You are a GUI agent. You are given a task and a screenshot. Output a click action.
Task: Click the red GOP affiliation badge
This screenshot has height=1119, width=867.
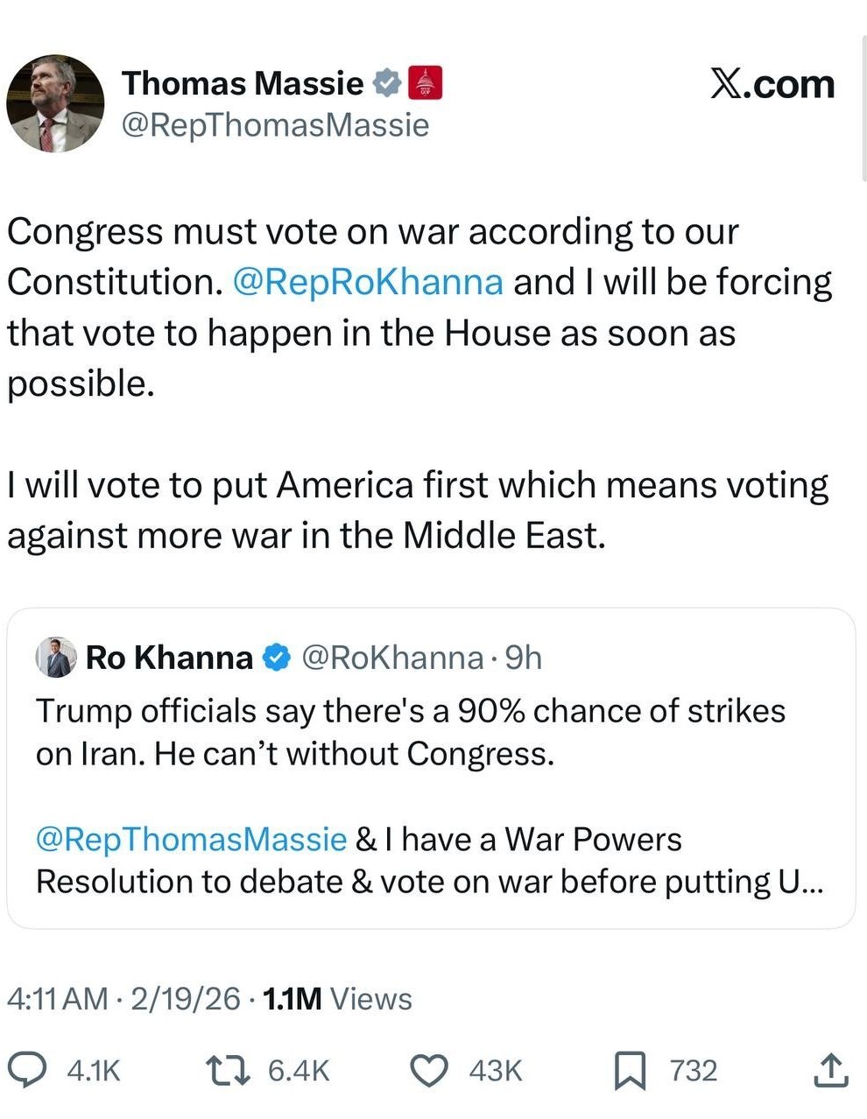426,83
